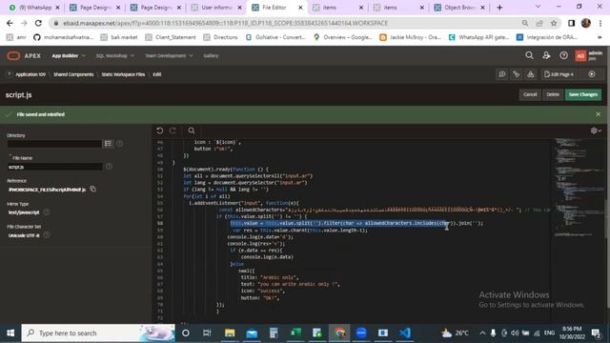This screenshot has height=343, width=610.
Task: Open Find search in code editor toolbar
Action: tap(192, 131)
